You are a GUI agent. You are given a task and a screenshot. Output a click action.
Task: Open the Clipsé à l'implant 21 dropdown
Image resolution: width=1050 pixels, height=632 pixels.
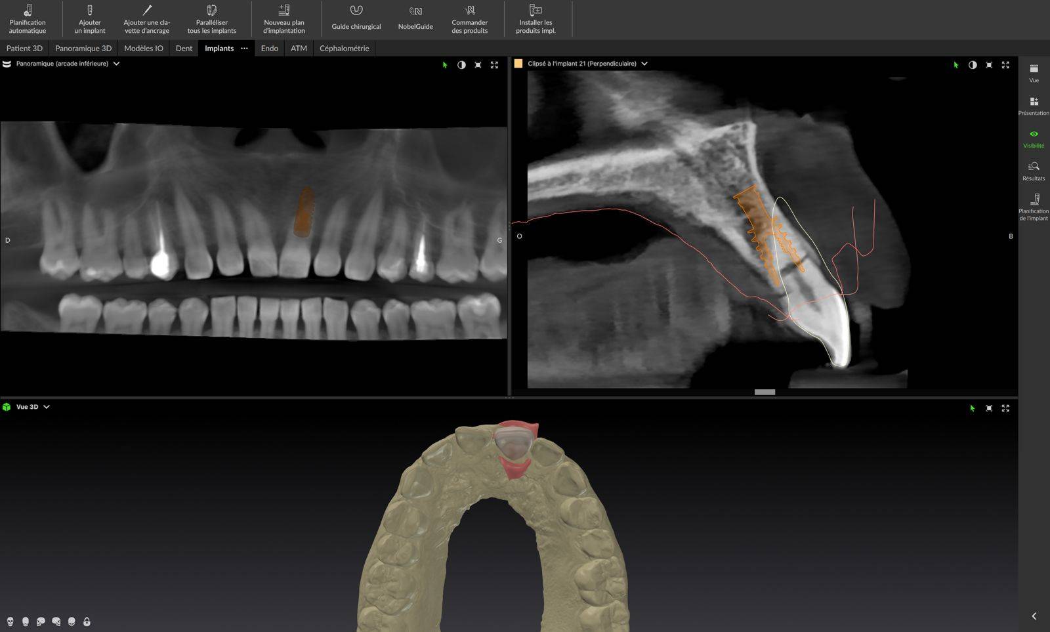(x=644, y=64)
